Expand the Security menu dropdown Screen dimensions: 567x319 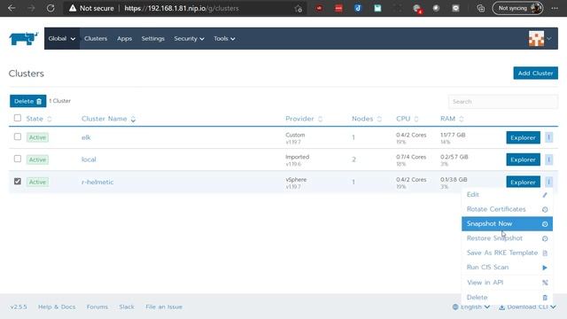[x=189, y=38]
